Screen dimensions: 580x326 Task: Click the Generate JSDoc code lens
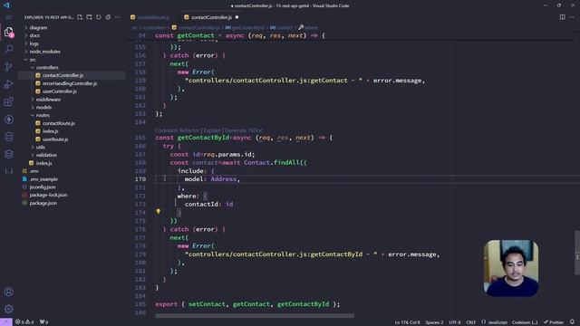tap(244, 130)
